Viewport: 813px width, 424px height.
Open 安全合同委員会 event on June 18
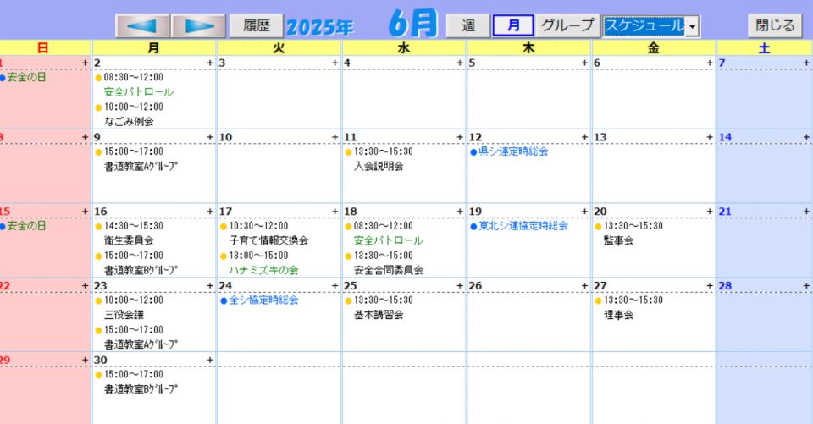389,270
